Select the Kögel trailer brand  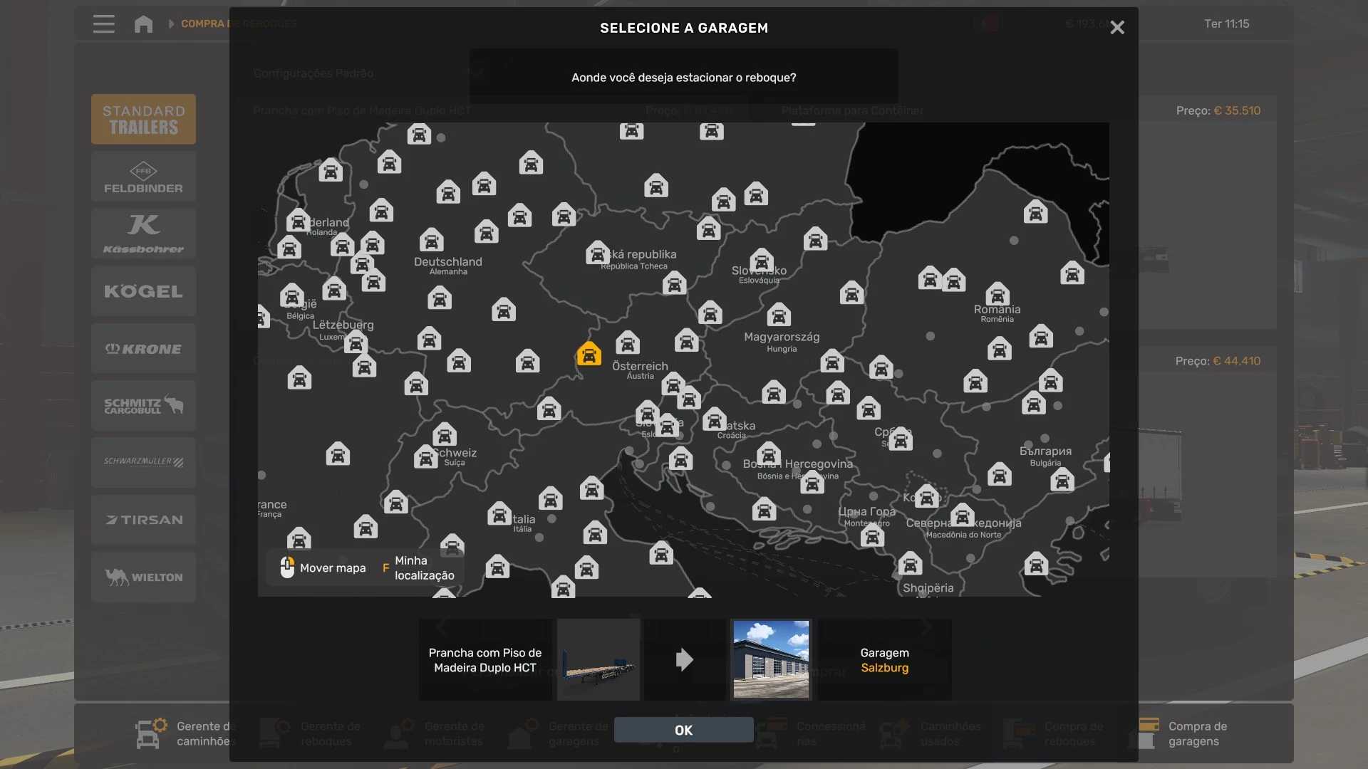pyautogui.click(x=143, y=291)
